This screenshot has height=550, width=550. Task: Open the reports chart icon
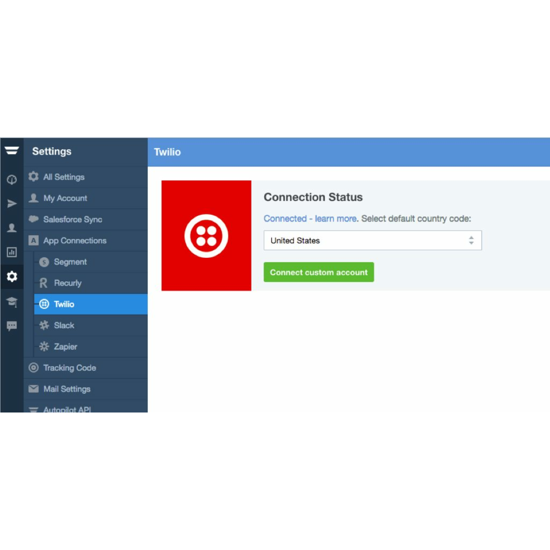(x=12, y=252)
